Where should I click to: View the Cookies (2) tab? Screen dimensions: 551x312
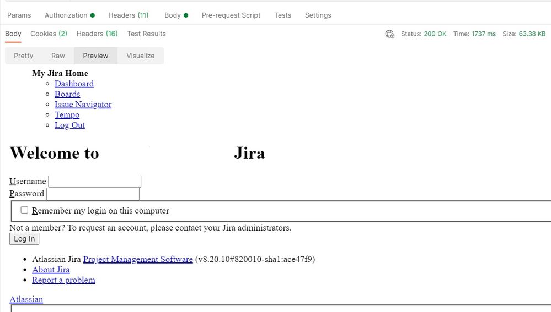coord(49,34)
